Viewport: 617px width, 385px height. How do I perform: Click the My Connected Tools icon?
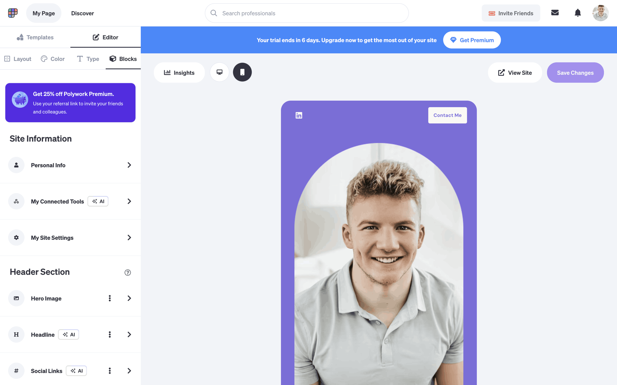(x=16, y=201)
